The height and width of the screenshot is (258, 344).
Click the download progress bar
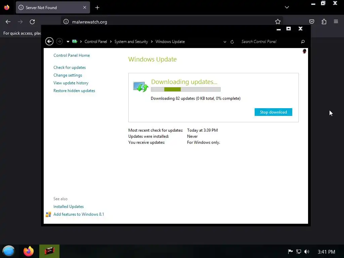pyautogui.click(x=185, y=89)
